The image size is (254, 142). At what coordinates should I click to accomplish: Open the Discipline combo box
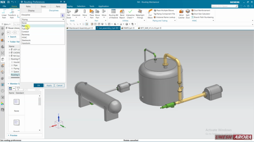(x=43, y=19)
